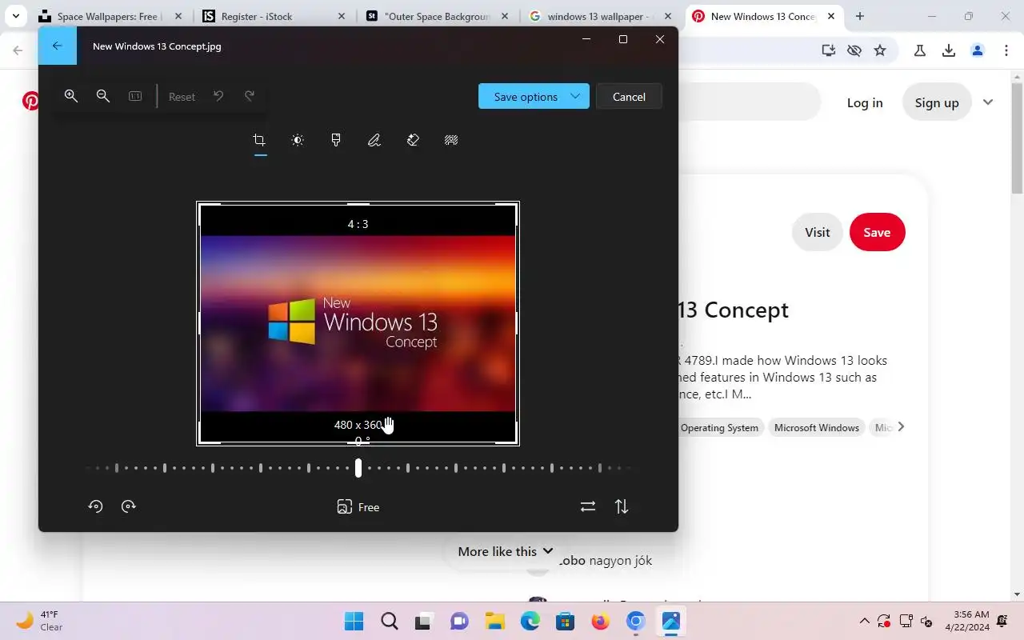Screen dimensions: 1024x640
Task: Open the Chrome tab search dropdown
Action: (x=15, y=16)
